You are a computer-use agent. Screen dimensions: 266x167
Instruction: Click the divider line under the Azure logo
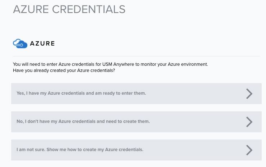(x=136, y=56)
